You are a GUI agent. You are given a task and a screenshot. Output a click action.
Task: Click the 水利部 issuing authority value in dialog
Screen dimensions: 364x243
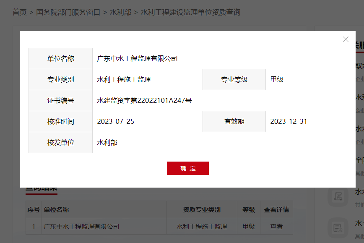107,143
